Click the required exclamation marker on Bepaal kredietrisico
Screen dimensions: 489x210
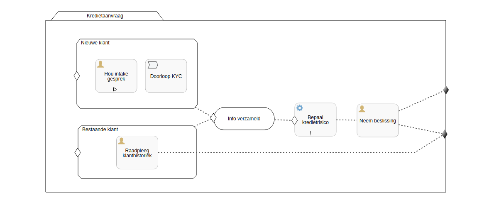click(311, 133)
